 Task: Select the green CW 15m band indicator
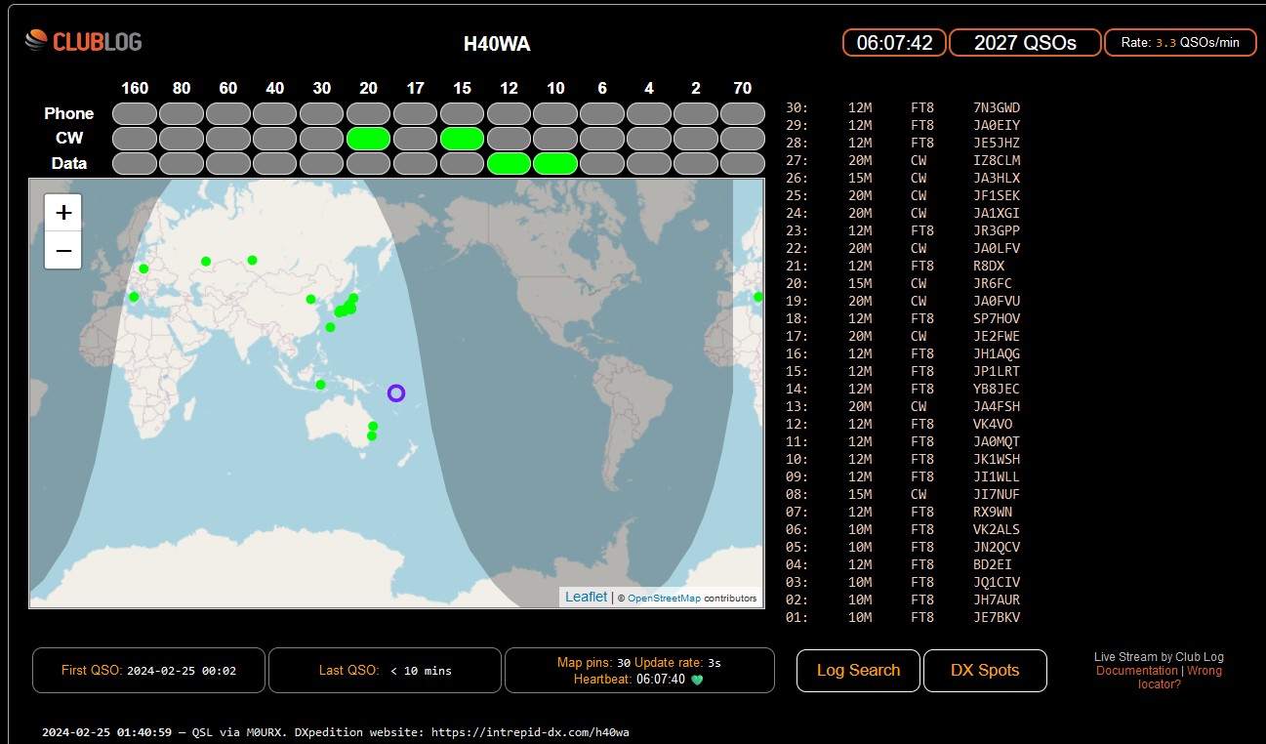pos(462,139)
